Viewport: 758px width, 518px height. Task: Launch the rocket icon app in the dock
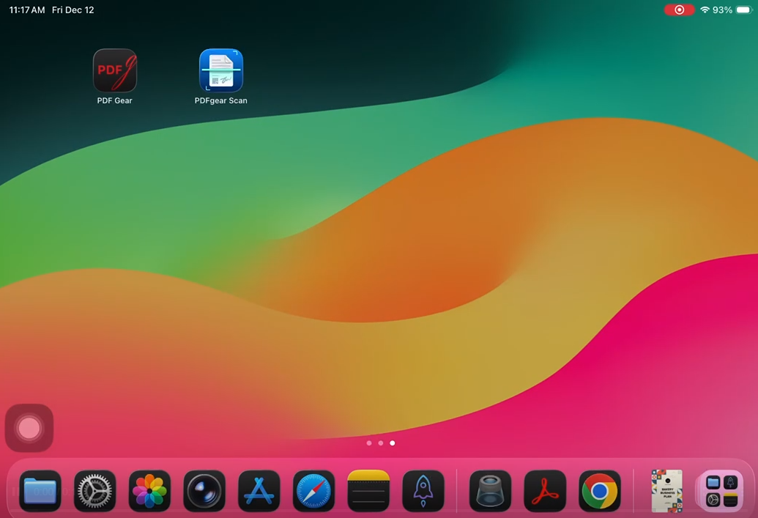pos(423,491)
